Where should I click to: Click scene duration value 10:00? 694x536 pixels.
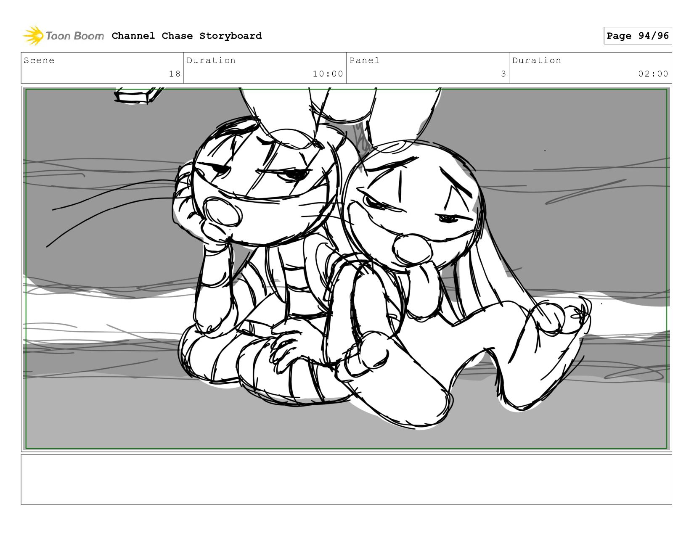click(x=328, y=74)
